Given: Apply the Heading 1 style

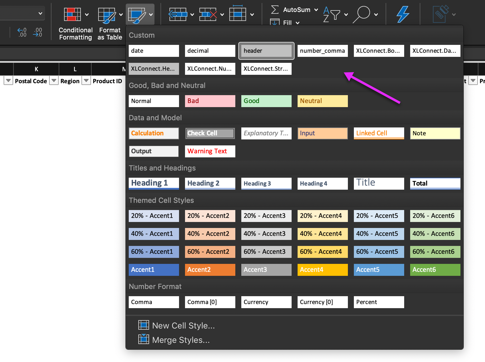Looking at the screenshot, I should [x=154, y=184].
